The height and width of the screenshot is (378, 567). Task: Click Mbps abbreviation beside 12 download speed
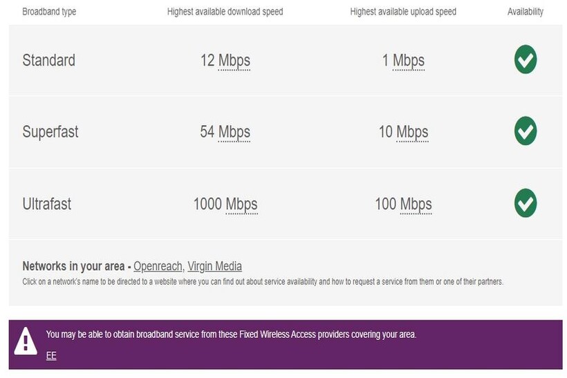[234, 61]
